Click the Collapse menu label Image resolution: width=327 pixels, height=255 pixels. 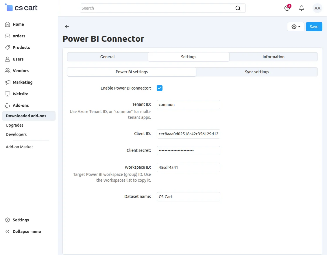(x=27, y=231)
